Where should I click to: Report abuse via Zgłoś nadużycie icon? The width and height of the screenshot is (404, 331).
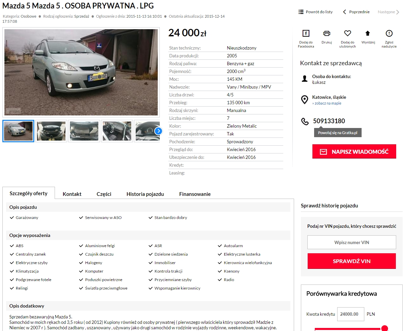tap(389, 33)
